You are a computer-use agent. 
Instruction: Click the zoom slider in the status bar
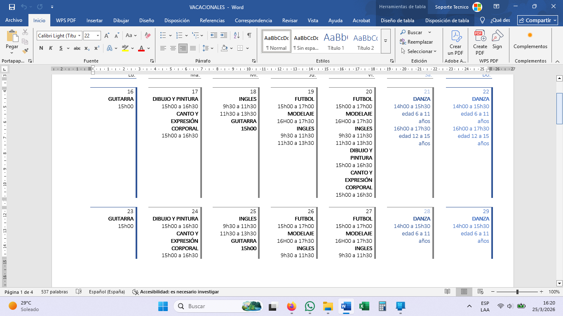[x=517, y=292]
